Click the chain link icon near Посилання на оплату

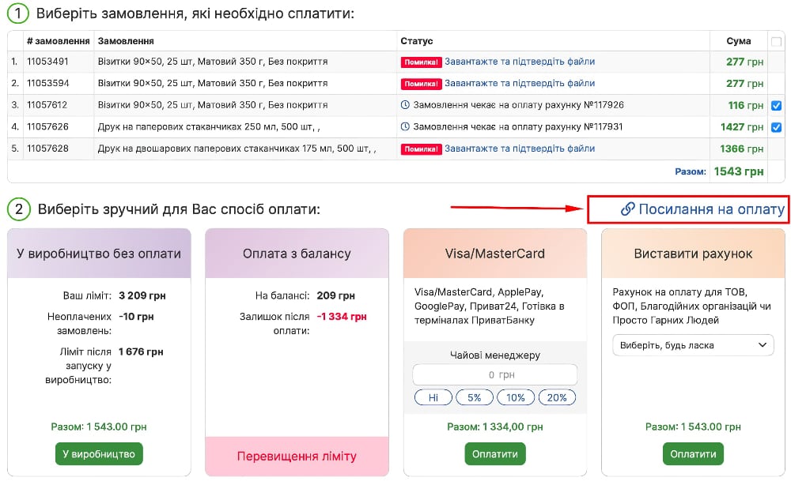point(627,209)
